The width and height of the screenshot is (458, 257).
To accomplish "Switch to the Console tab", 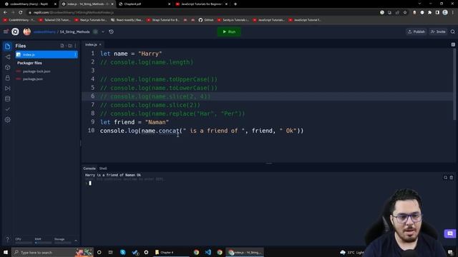I will pyautogui.click(x=89, y=168).
